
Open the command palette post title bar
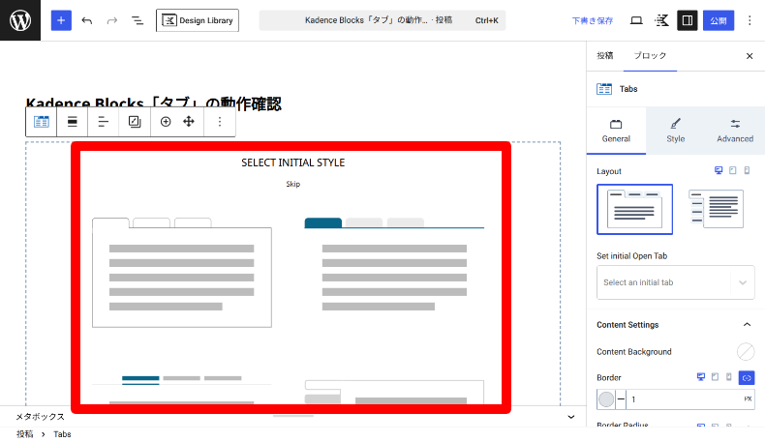(x=382, y=20)
